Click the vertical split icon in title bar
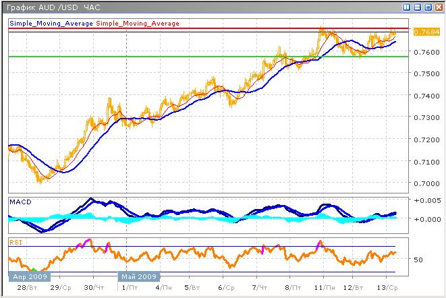 pos(406,7)
